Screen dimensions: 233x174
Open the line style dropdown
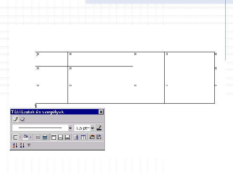(70, 128)
